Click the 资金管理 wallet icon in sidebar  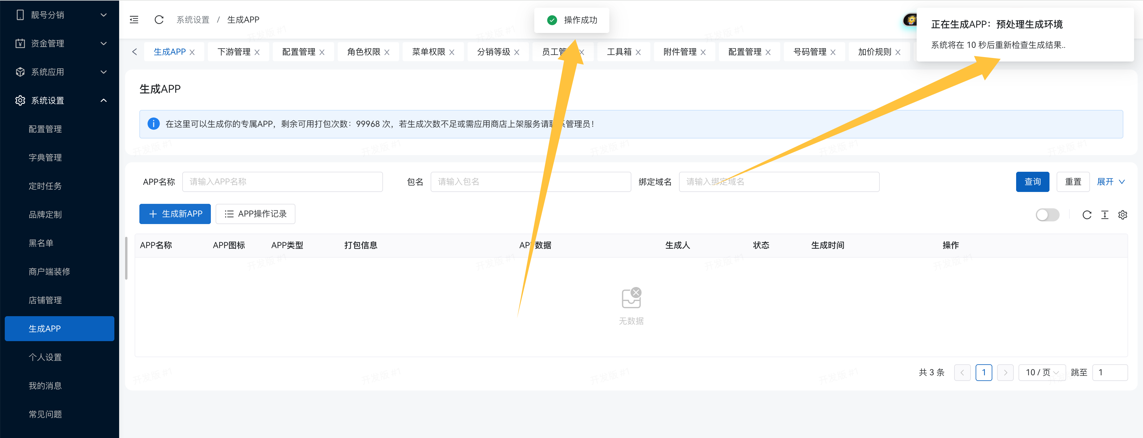20,43
